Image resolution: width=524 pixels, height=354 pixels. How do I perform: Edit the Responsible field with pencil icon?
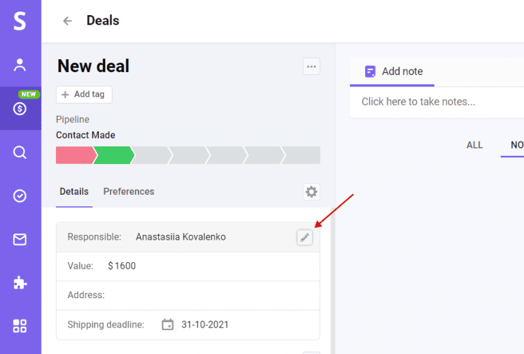pyautogui.click(x=304, y=237)
